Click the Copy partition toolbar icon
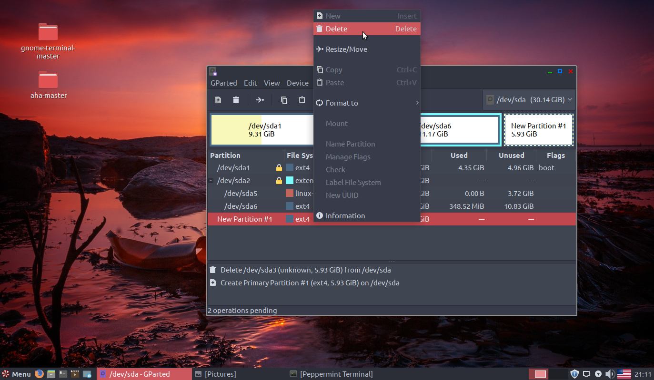Viewport: 654px width, 380px height. click(284, 100)
